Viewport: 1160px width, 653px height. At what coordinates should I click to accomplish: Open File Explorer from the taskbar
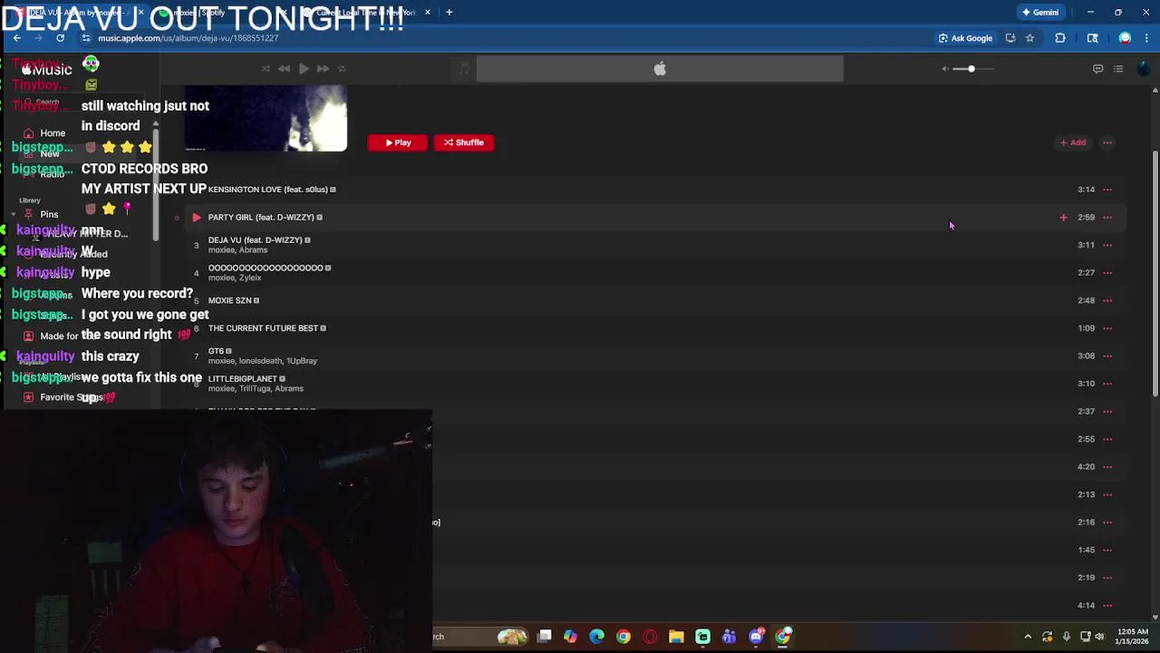[x=676, y=637]
